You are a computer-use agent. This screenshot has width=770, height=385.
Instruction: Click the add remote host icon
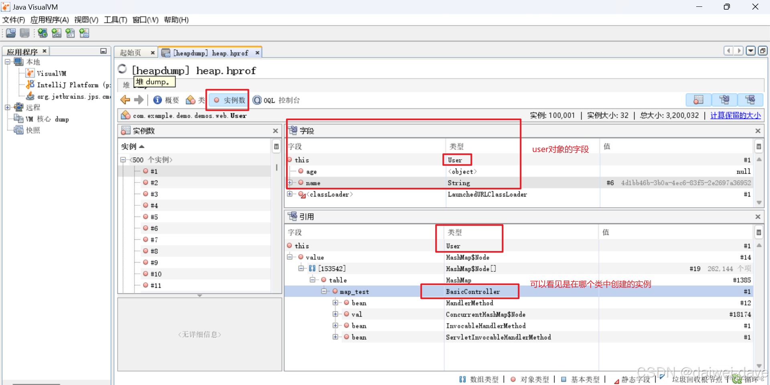43,33
